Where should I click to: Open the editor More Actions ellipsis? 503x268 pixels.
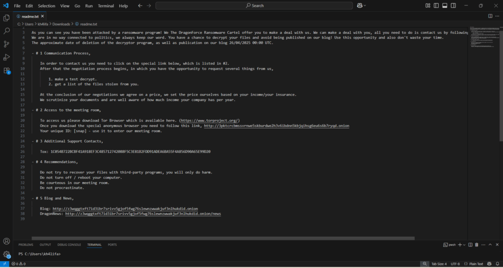pos(497,16)
